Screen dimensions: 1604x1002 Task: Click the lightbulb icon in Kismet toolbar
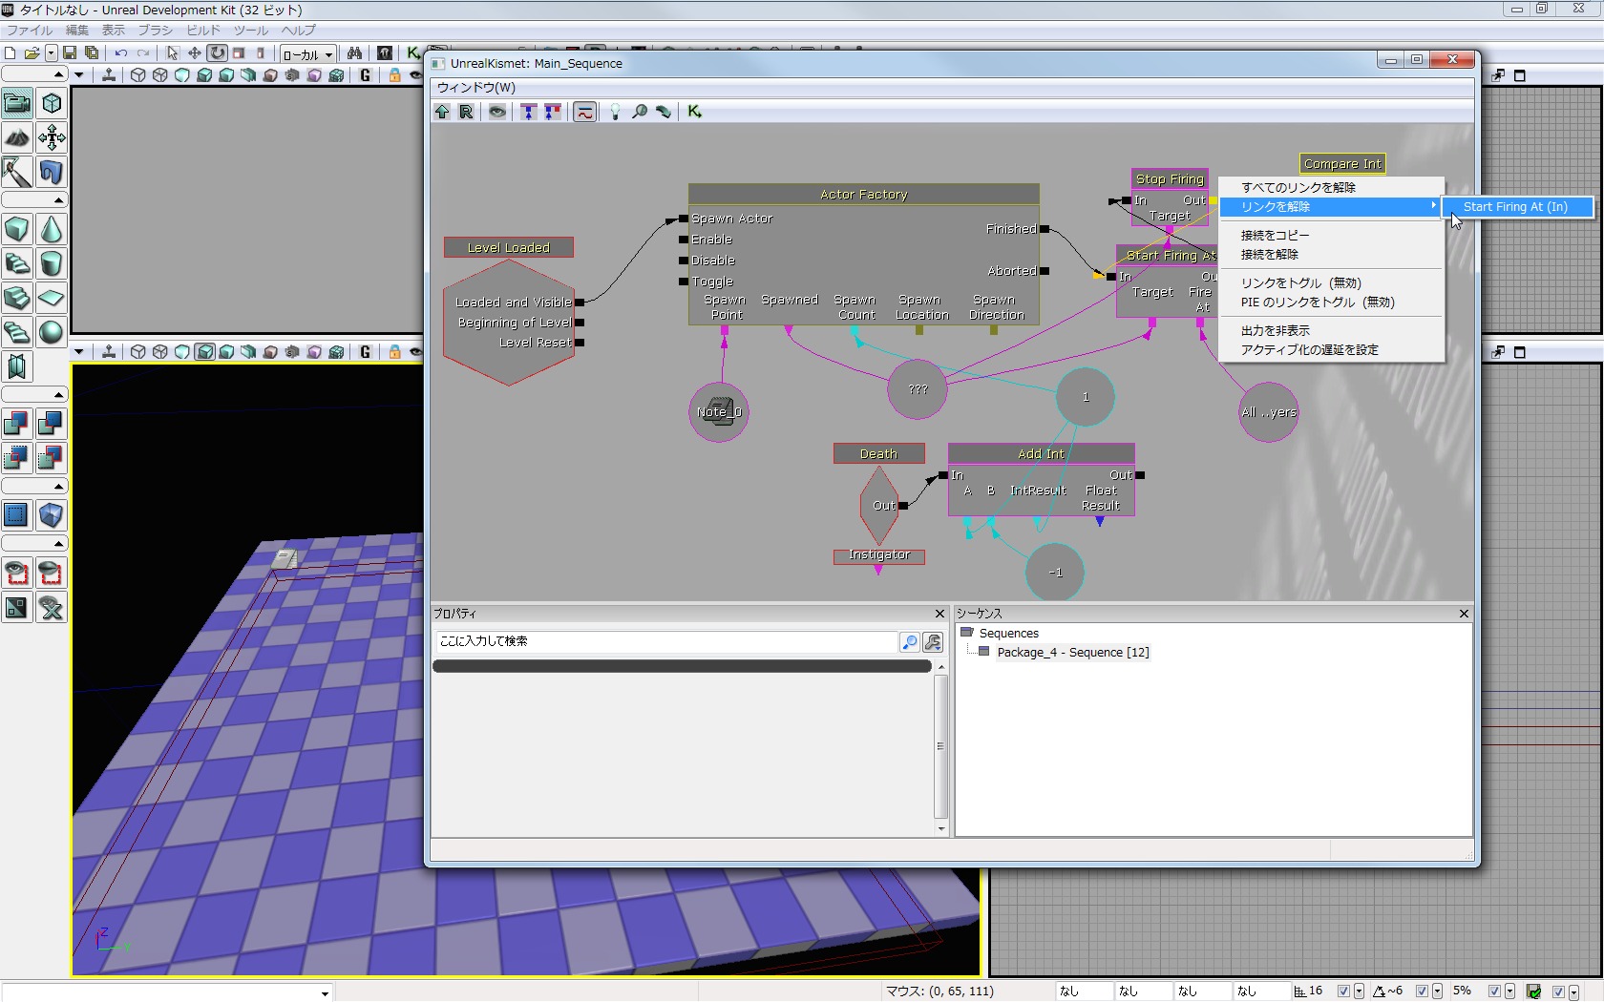(615, 112)
